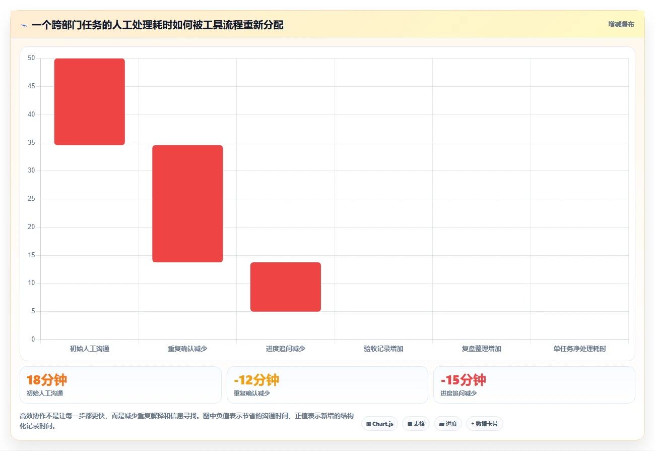Click the 复盘整理增加 x-axis label
Image resolution: width=655 pixels, height=451 pixels.
(x=482, y=349)
